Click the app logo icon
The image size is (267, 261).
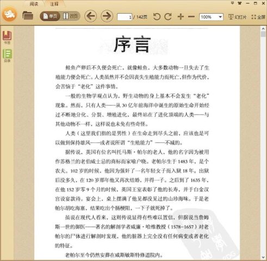point(10,14)
